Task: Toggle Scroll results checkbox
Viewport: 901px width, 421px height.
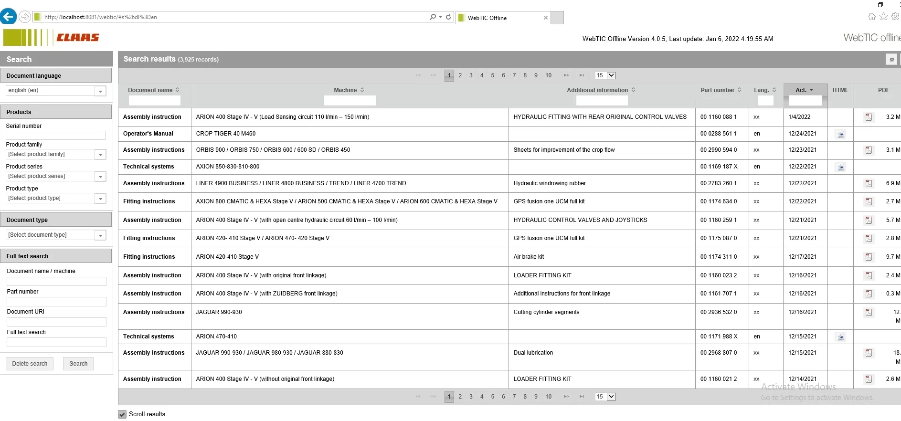Action: (122, 414)
